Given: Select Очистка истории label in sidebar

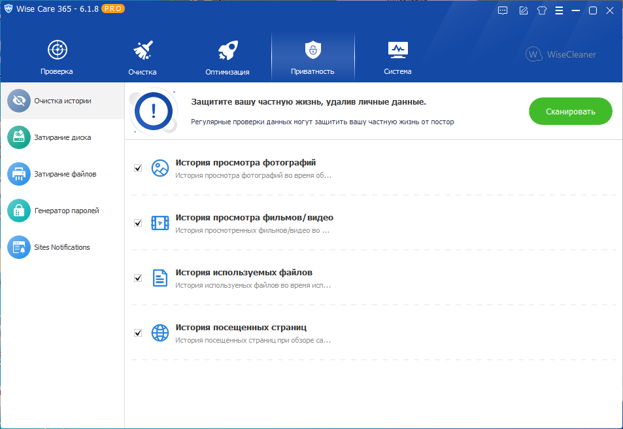Looking at the screenshot, I should (62, 101).
